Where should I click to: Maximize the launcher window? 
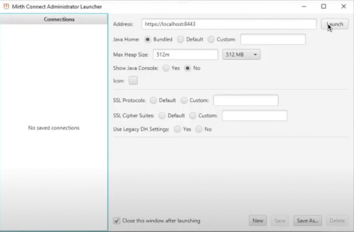pos(324,6)
